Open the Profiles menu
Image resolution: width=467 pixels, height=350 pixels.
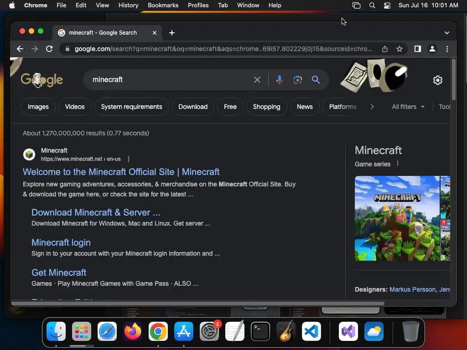tap(198, 5)
